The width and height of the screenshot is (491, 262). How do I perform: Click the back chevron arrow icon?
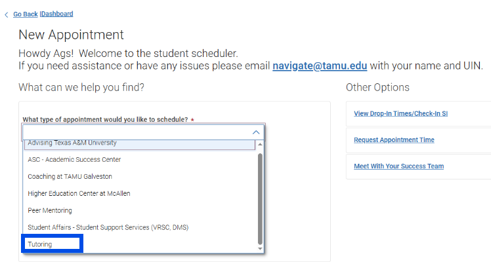point(7,14)
